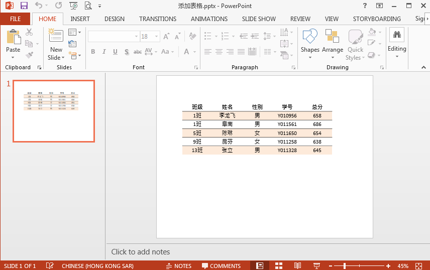
Task: Switch to the INSERT tab
Action: click(80, 19)
